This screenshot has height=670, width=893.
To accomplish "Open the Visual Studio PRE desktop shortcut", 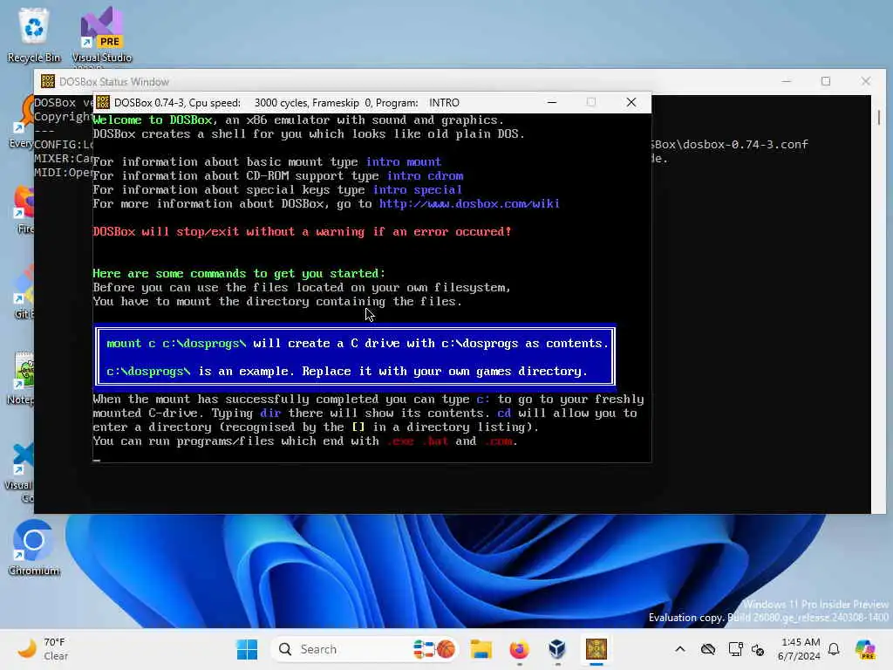I will (101, 35).
